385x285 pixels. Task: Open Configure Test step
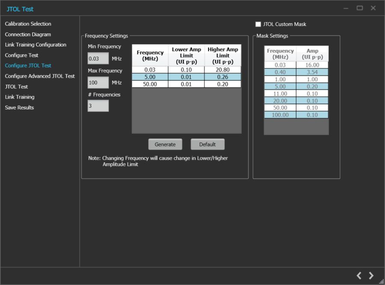coord(22,55)
